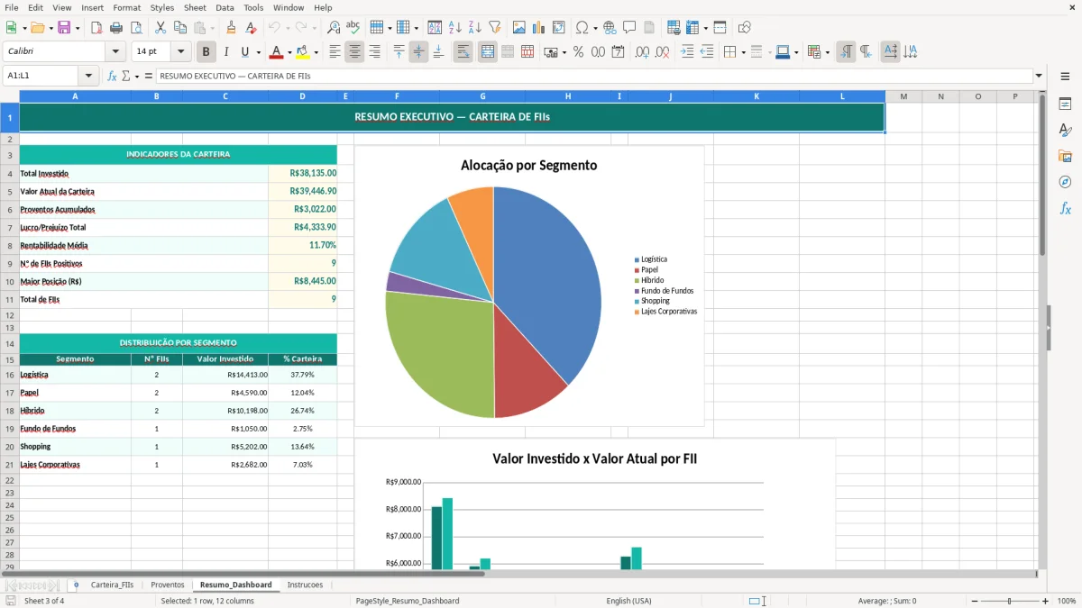Sort descending Z to A
This screenshot has height=608, width=1082.
[474, 28]
